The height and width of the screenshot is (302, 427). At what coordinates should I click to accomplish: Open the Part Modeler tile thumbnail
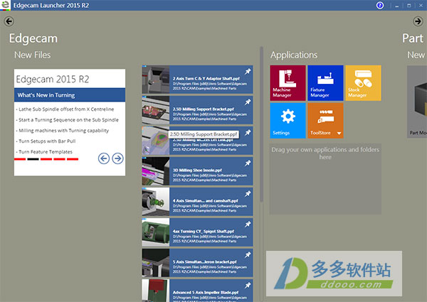[x=417, y=102]
